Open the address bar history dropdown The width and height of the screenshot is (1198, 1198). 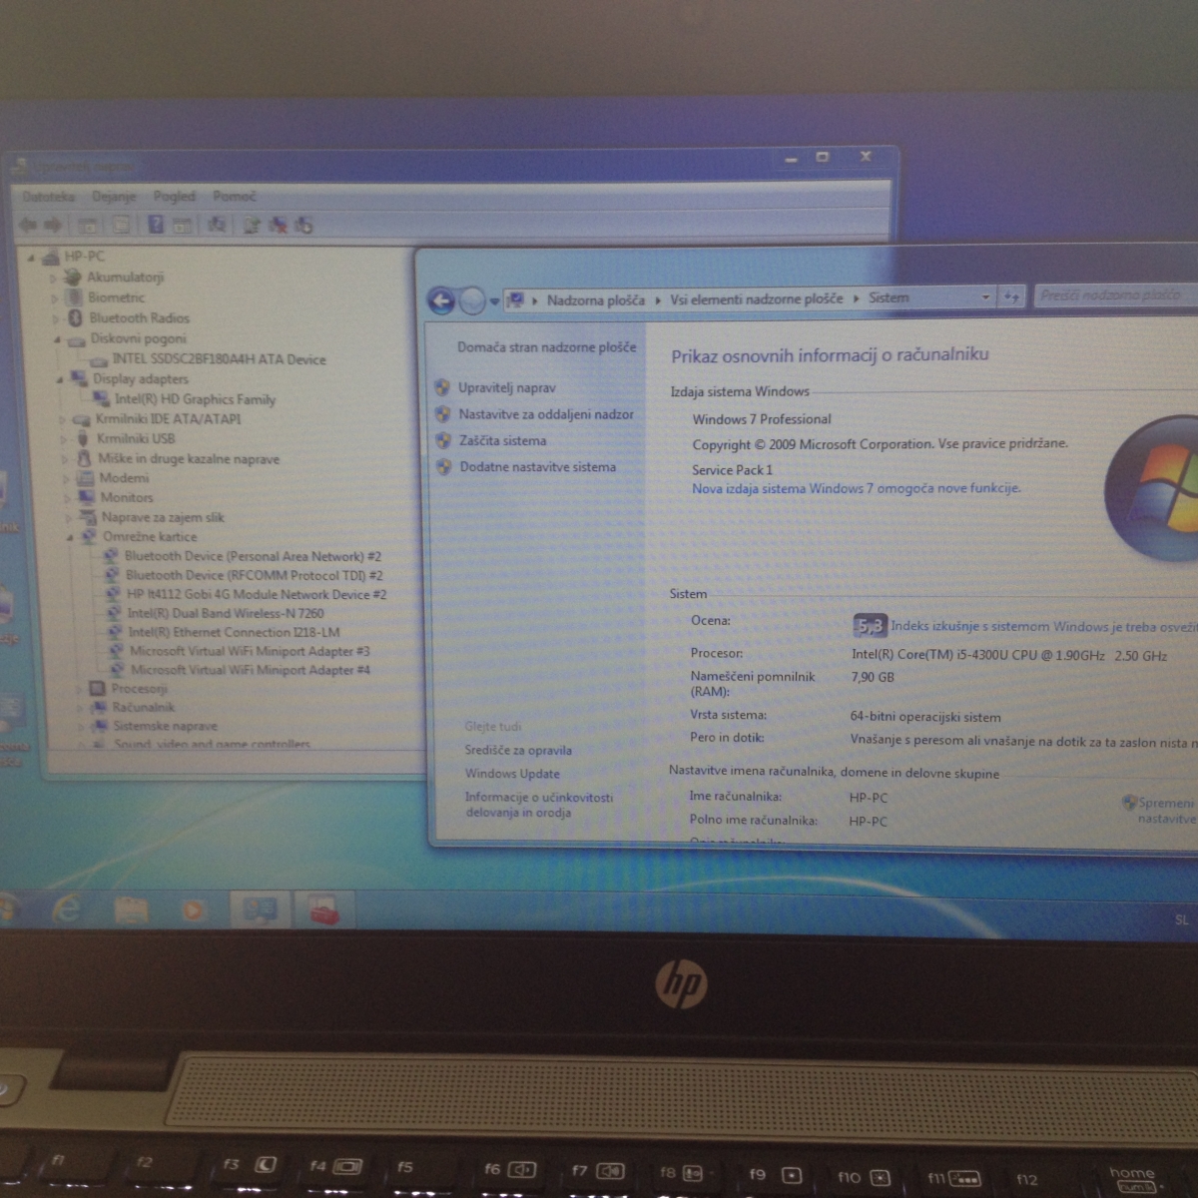[985, 298]
